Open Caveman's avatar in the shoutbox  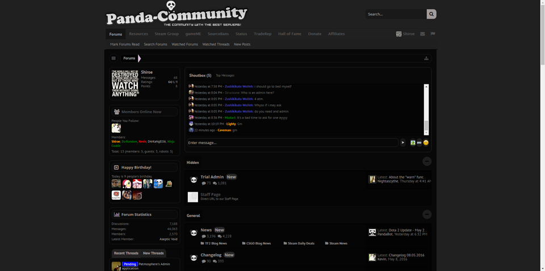tap(191, 130)
